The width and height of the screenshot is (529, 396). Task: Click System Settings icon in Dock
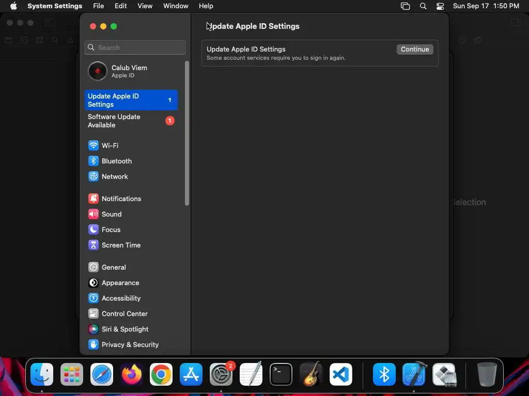pyautogui.click(x=221, y=374)
